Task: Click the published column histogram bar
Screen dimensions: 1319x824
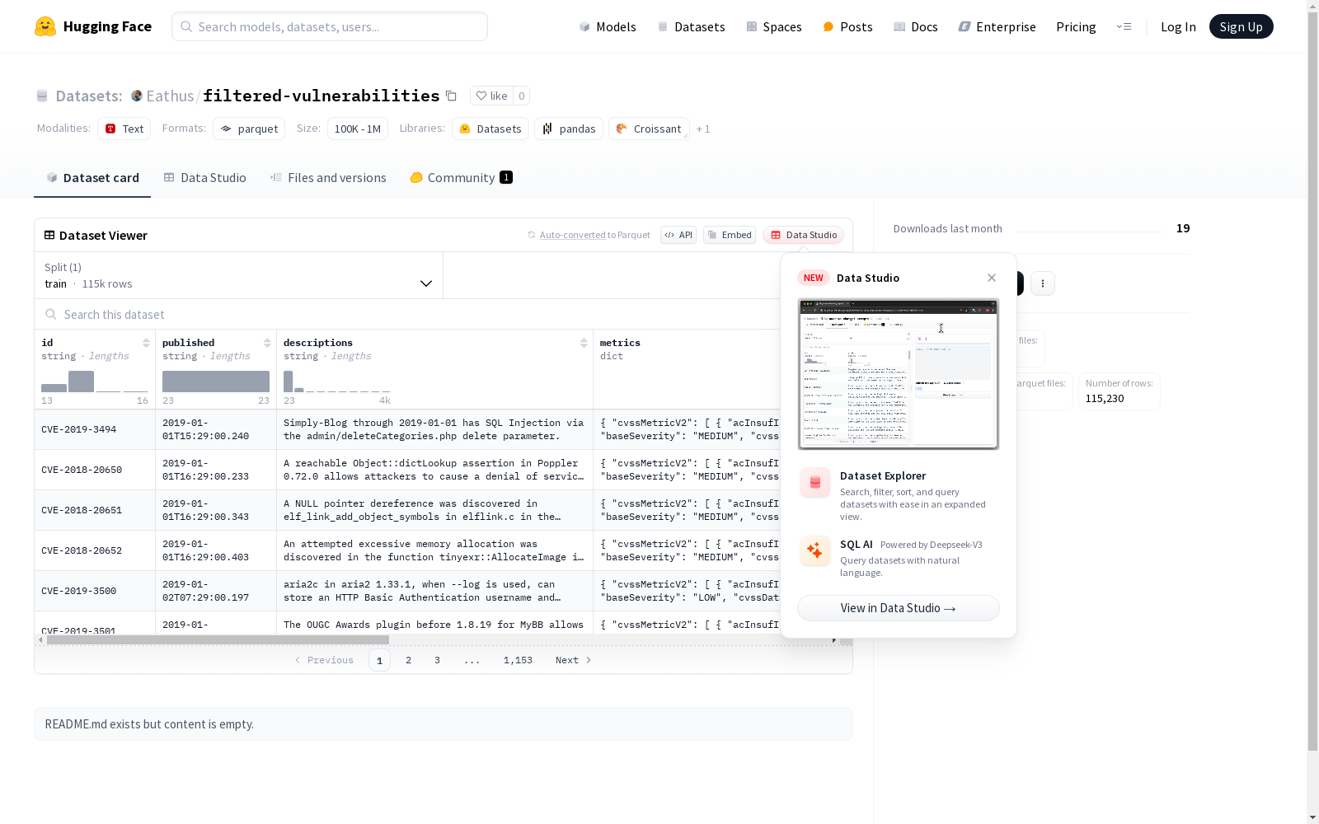Action: [x=216, y=382]
